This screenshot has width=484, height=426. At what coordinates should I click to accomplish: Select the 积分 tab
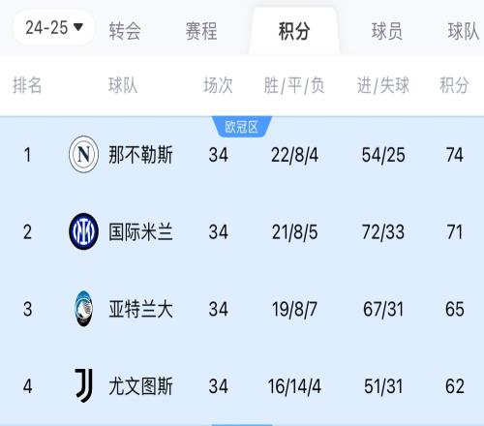[x=294, y=31]
